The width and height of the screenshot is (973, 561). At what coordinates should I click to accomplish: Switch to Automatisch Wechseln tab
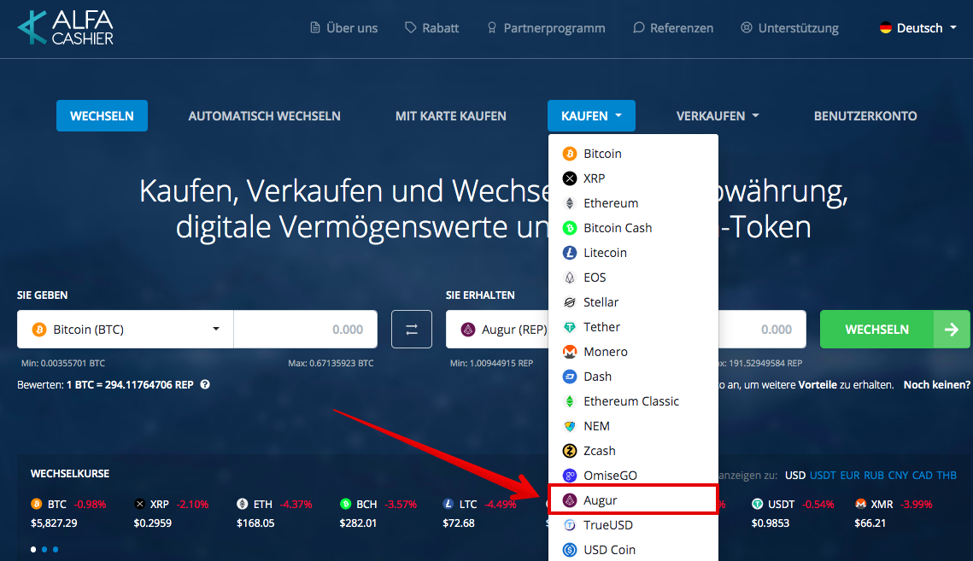point(264,116)
